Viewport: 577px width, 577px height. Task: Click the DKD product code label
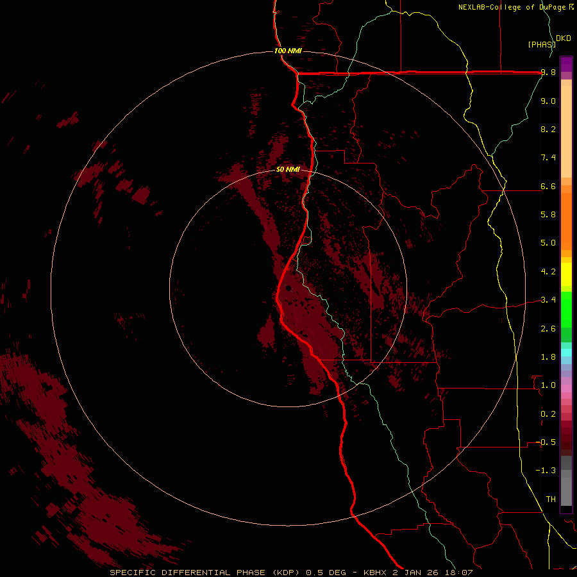pos(564,38)
